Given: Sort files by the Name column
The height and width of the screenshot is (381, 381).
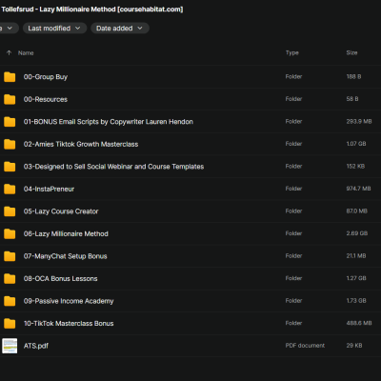Looking at the screenshot, I should click(26, 53).
